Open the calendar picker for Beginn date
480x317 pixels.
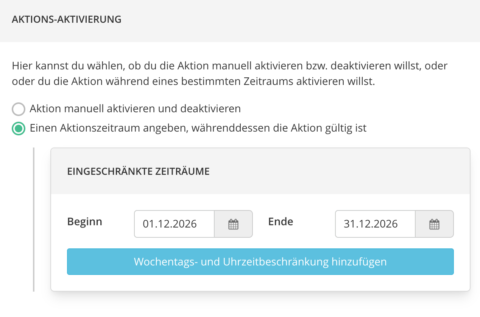[x=233, y=224]
